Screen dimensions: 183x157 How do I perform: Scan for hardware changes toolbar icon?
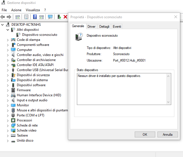[50, 17]
